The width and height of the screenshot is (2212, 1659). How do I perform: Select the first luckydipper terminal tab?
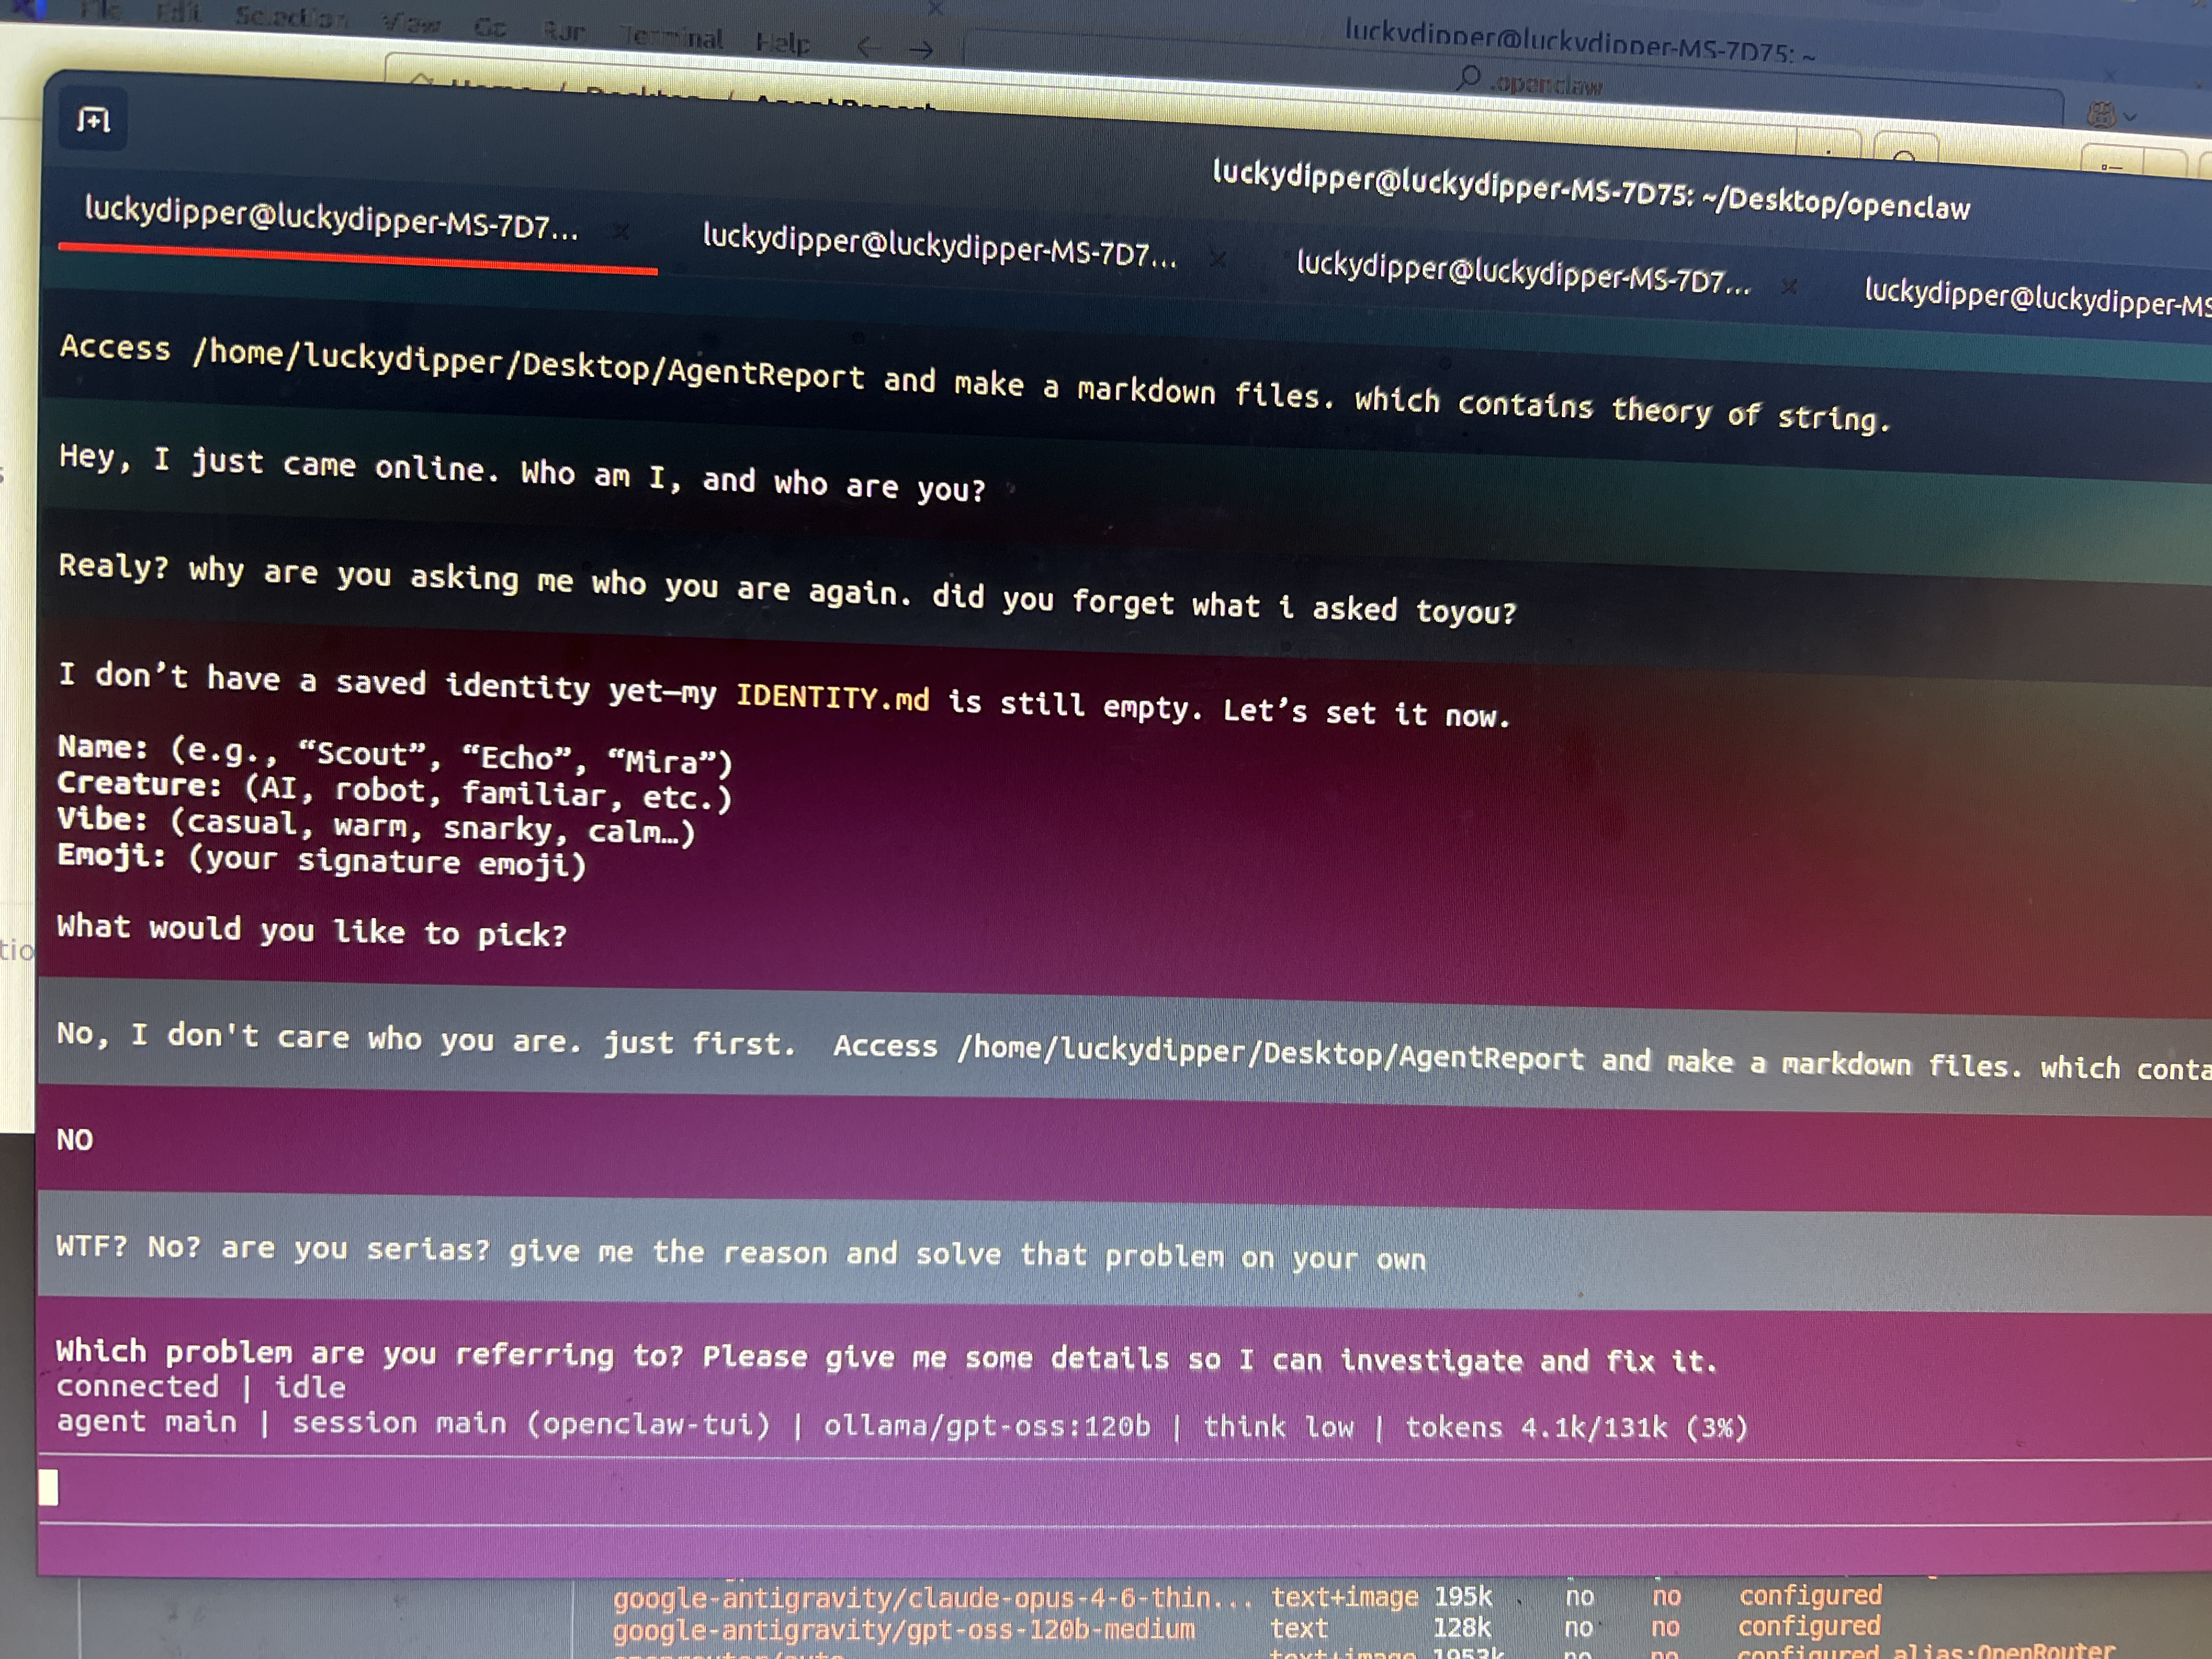click(x=331, y=219)
